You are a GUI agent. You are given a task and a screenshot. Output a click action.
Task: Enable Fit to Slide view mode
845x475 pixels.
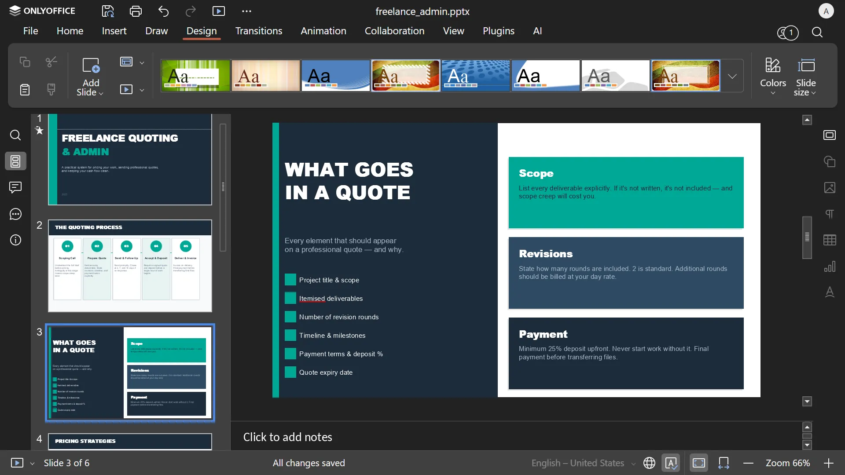[x=699, y=463]
